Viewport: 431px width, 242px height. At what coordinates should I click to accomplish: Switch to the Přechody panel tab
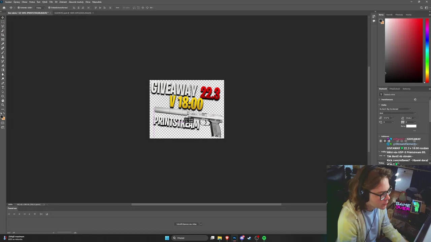coord(399,15)
